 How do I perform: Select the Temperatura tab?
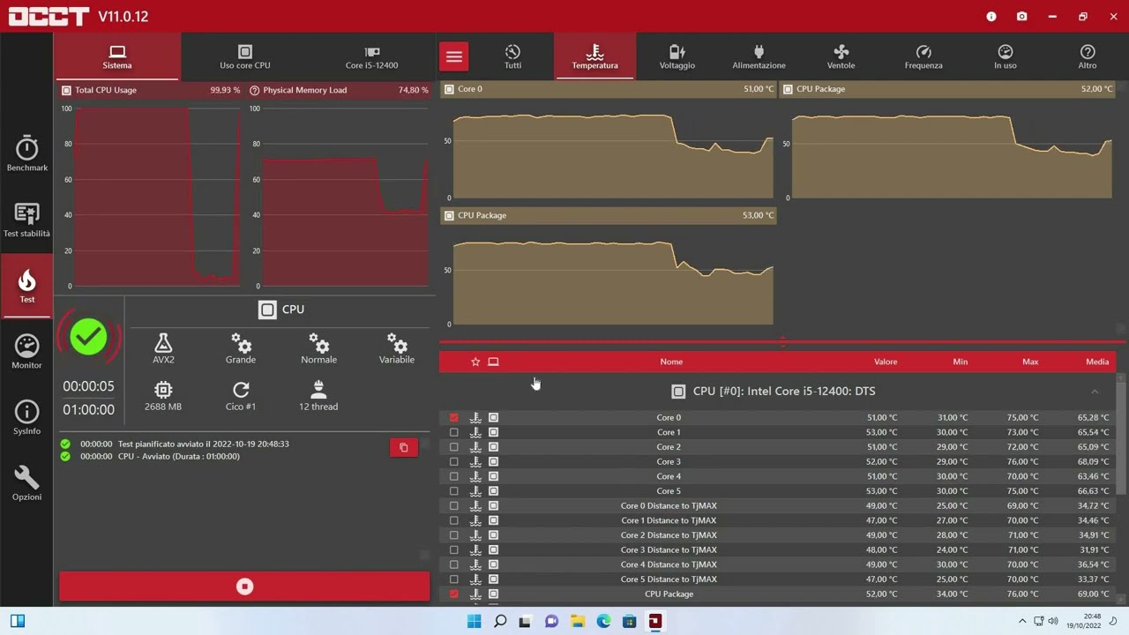(x=594, y=56)
